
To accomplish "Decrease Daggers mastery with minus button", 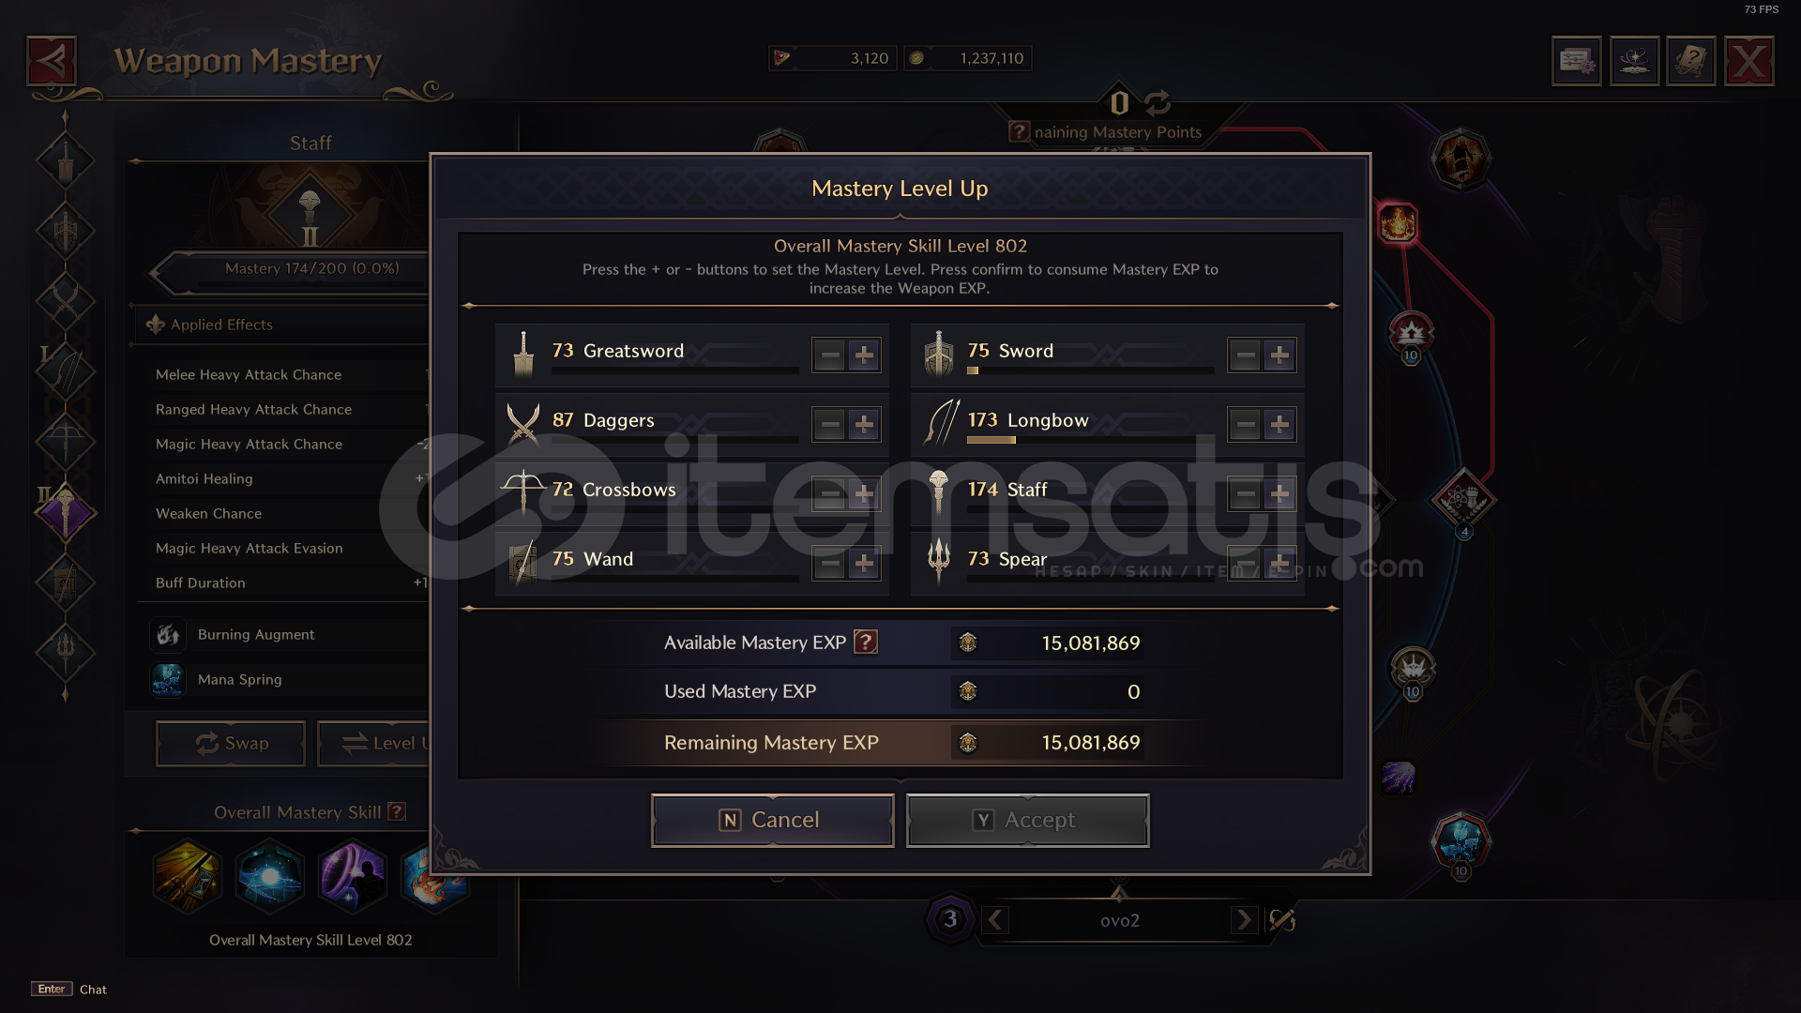I will (x=830, y=425).
